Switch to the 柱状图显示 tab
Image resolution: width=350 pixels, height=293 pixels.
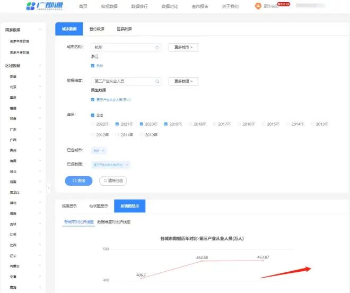(x=98, y=206)
